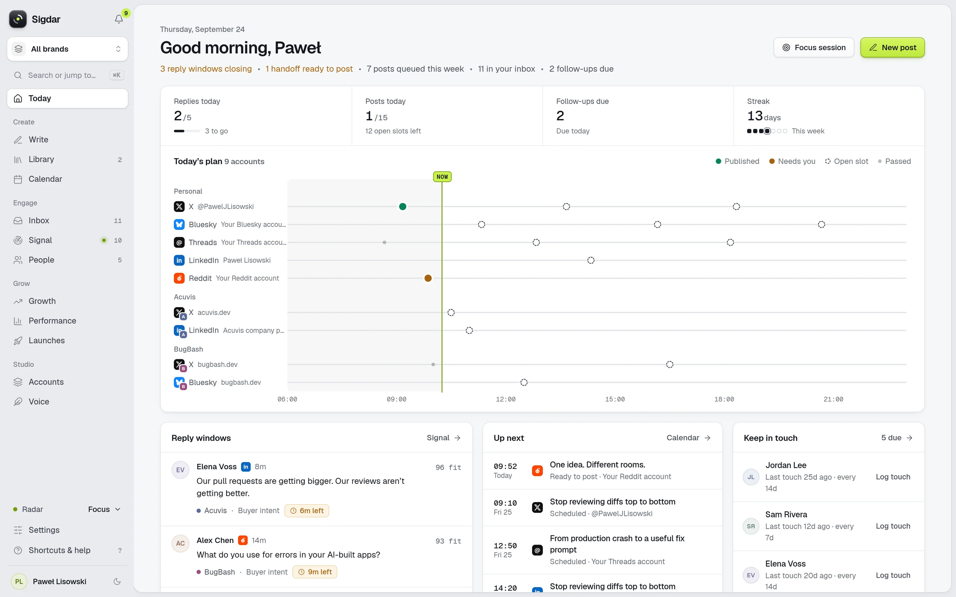Click the Sigdar logo icon
This screenshot has height=597, width=956.
tap(18, 19)
